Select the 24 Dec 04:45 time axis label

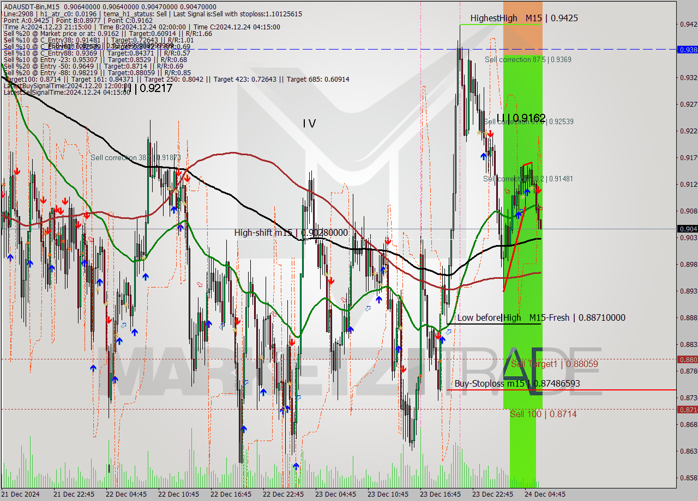click(545, 494)
